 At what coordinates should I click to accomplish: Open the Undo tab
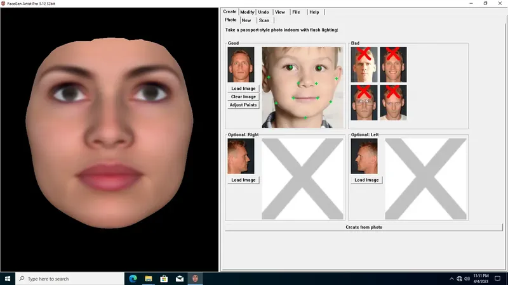coord(264,12)
